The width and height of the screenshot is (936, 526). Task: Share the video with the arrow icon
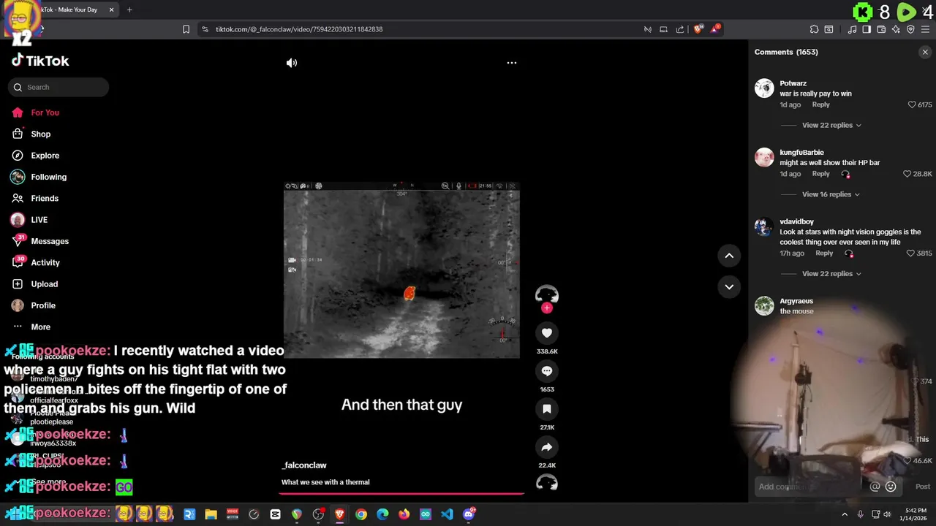(x=547, y=447)
